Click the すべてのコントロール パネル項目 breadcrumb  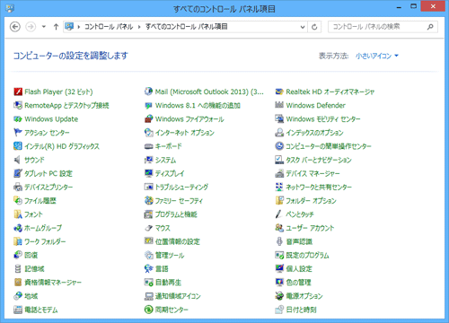pyautogui.click(x=186, y=27)
